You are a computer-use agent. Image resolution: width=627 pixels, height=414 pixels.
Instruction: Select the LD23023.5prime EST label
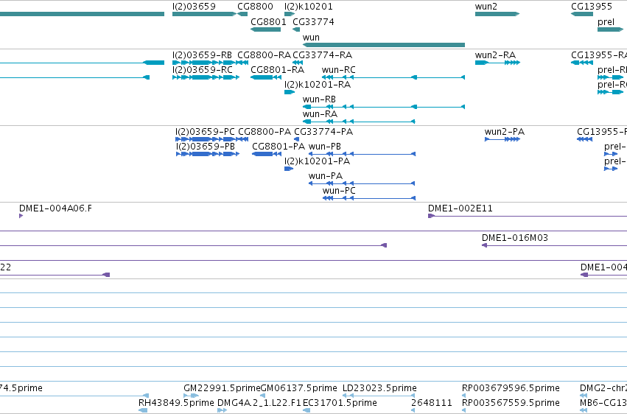379,388
